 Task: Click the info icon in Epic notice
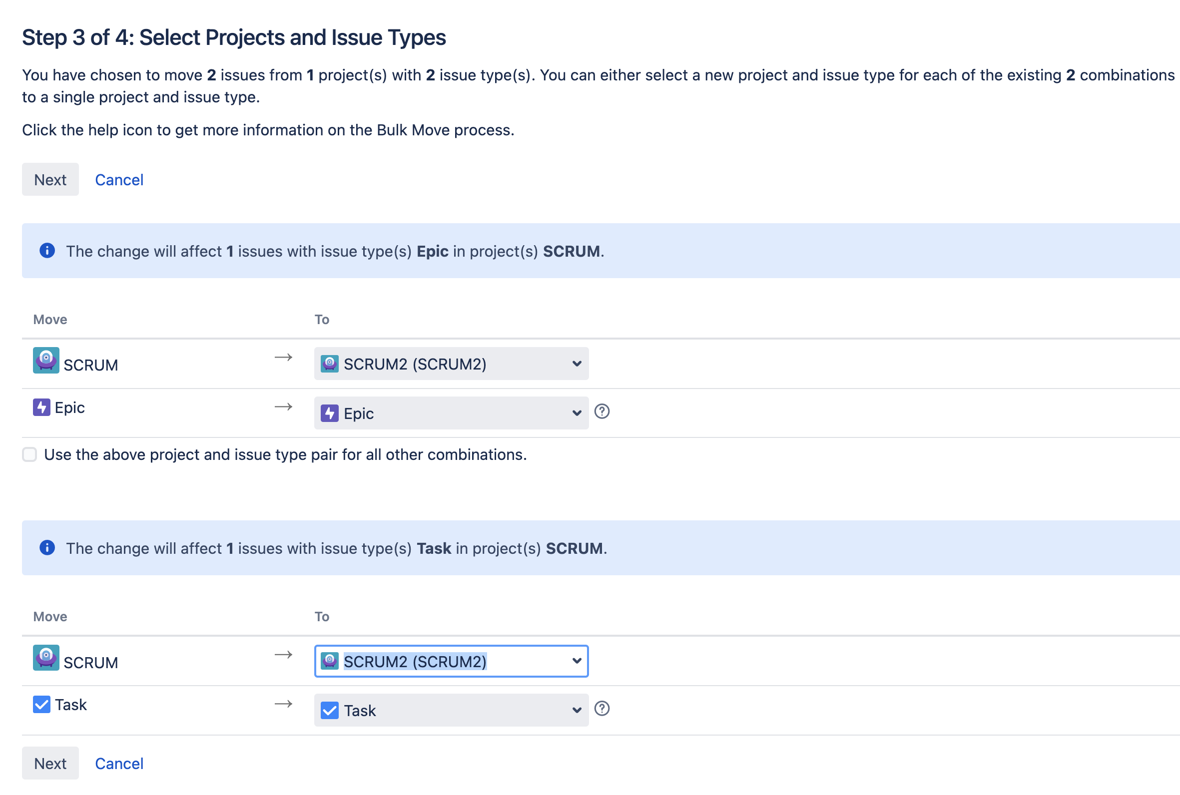[47, 251]
